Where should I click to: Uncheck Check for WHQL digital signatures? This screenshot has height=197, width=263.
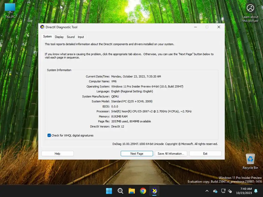point(49,135)
